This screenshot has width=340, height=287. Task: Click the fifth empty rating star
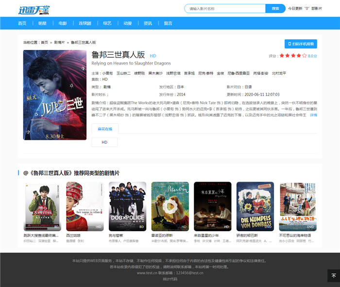[x=305, y=56]
